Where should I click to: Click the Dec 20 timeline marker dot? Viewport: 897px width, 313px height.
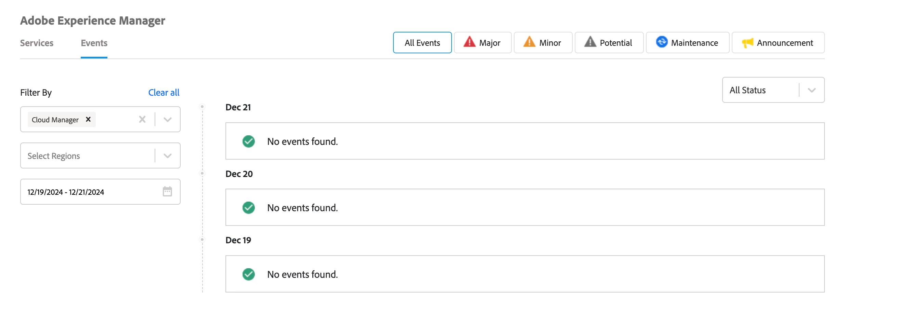[202, 173]
